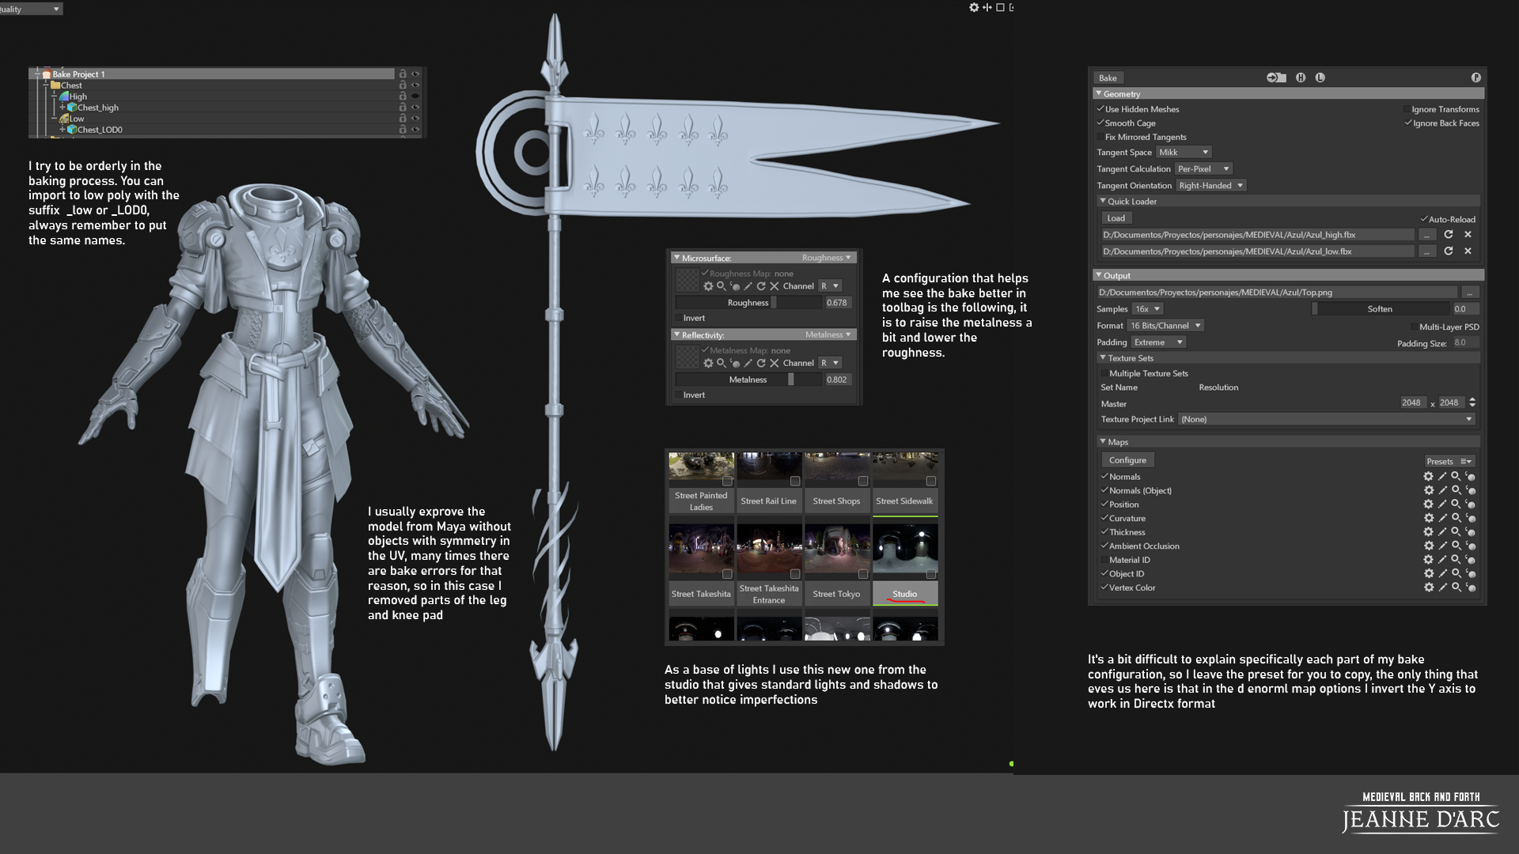Click the Configure button under Maps
The width and height of the screenshot is (1519, 854).
[1127, 460]
